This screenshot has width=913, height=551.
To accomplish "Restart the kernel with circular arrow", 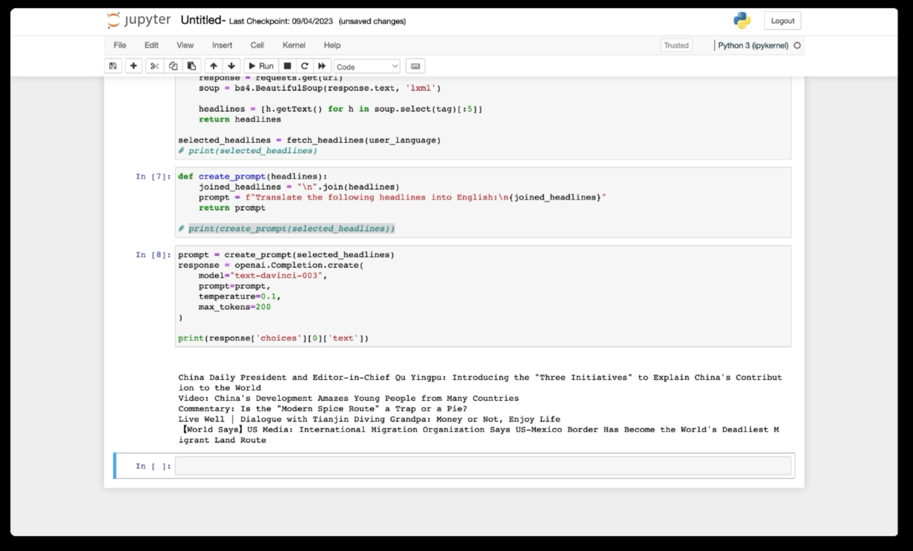I will (304, 66).
